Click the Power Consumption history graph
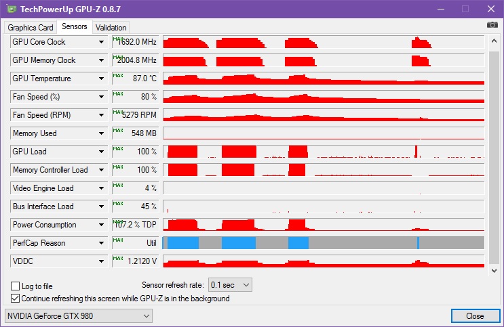This screenshot has width=504, height=327. pos(324,225)
